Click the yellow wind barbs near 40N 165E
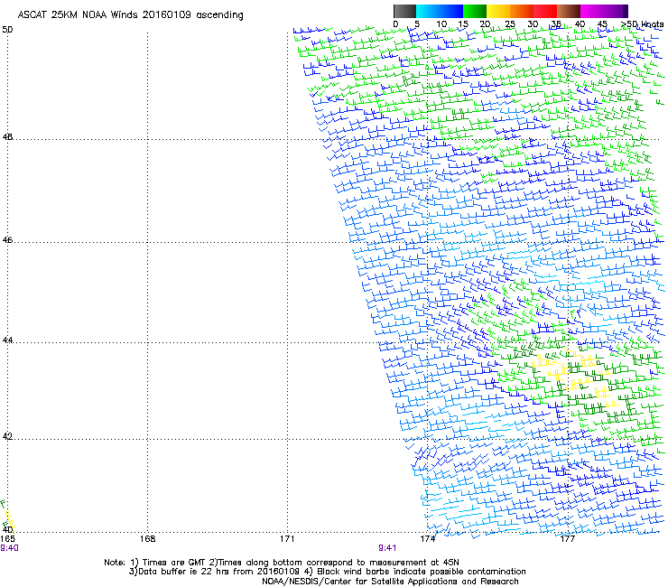The width and height of the screenshot is (668, 587). point(9,521)
